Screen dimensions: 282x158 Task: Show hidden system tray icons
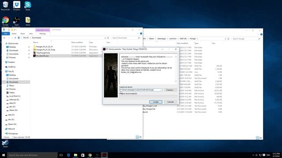point(253,155)
